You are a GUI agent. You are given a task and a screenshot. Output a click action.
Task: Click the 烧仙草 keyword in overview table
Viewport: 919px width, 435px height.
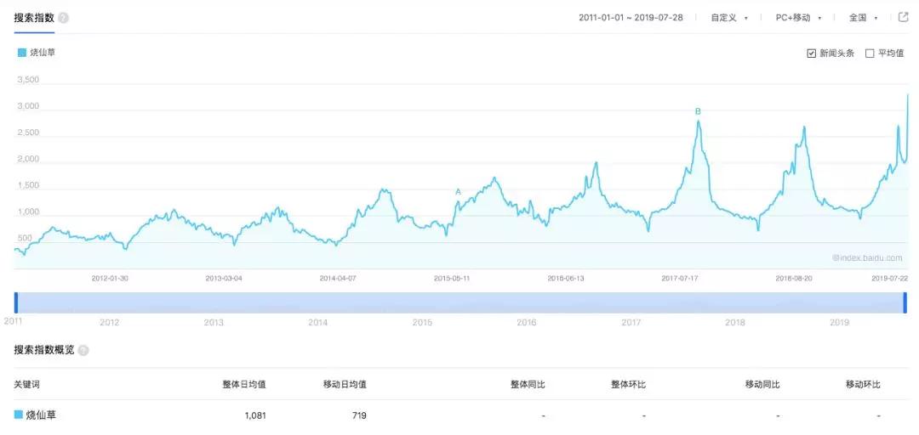[43, 415]
